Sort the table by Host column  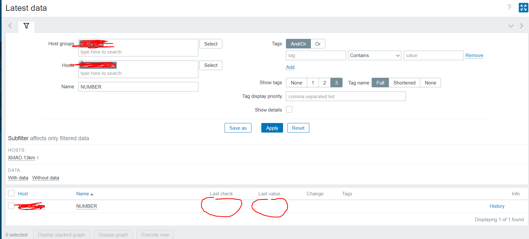pyautogui.click(x=23, y=194)
